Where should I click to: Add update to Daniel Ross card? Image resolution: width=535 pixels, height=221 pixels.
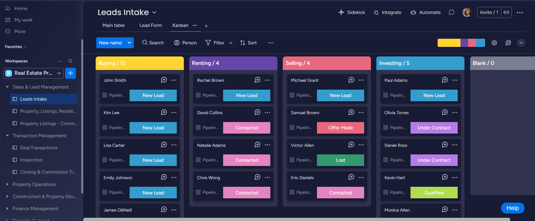pyautogui.click(x=445, y=145)
